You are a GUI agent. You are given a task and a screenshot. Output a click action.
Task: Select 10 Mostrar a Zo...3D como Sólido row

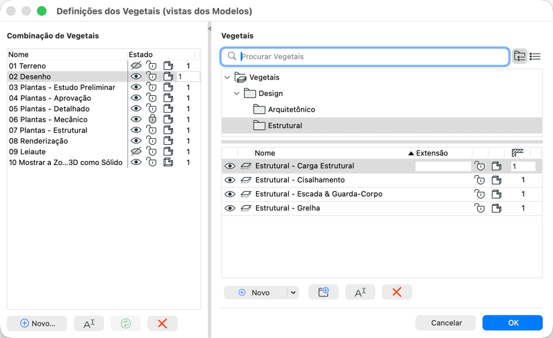click(67, 162)
